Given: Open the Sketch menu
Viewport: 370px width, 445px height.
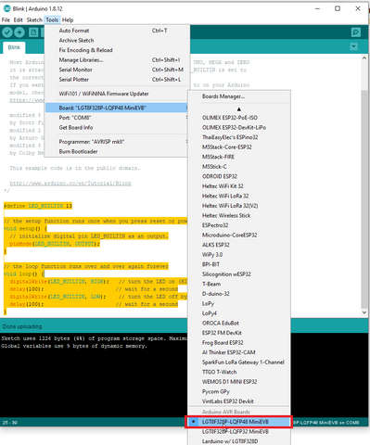Looking at the screenshot, I should click(x=34, y=20).
